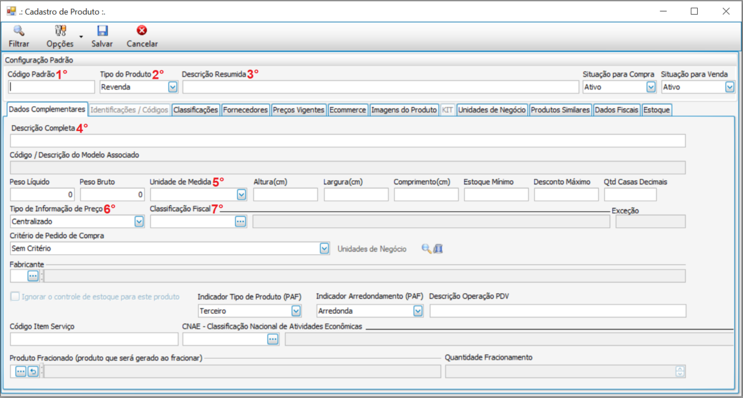Click Unidades de Negócio building icon
The width and height of the screenshot is (743, 398).
[439, 249]
